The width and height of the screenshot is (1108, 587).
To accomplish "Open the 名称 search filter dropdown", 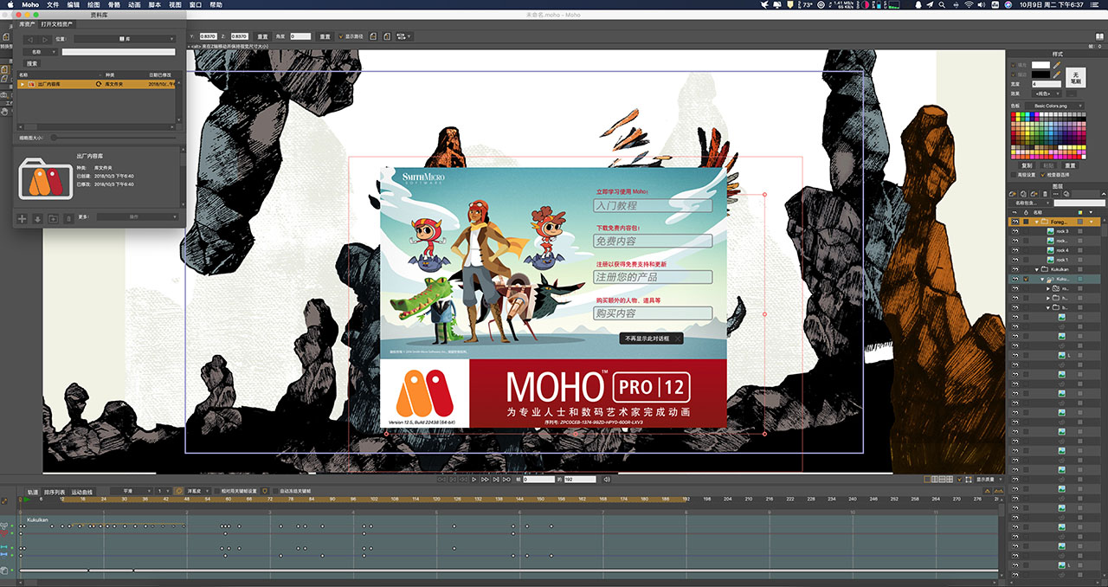I will click(x=40, y=52).
